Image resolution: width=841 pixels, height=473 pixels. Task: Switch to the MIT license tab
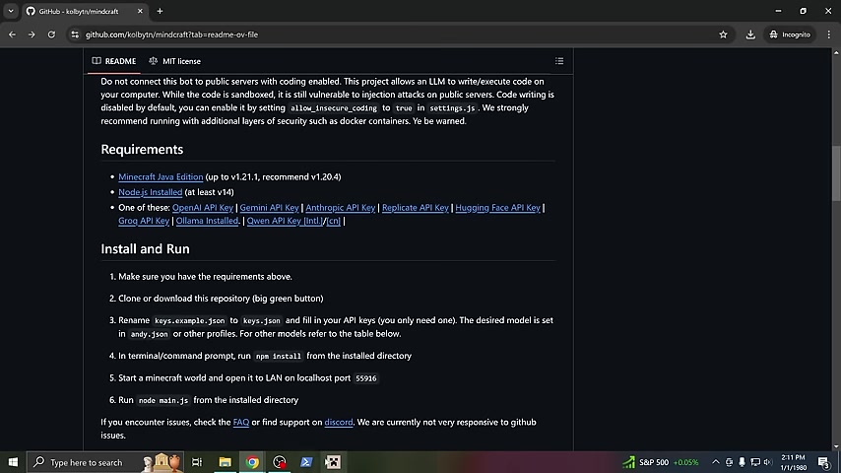point(175,61)
